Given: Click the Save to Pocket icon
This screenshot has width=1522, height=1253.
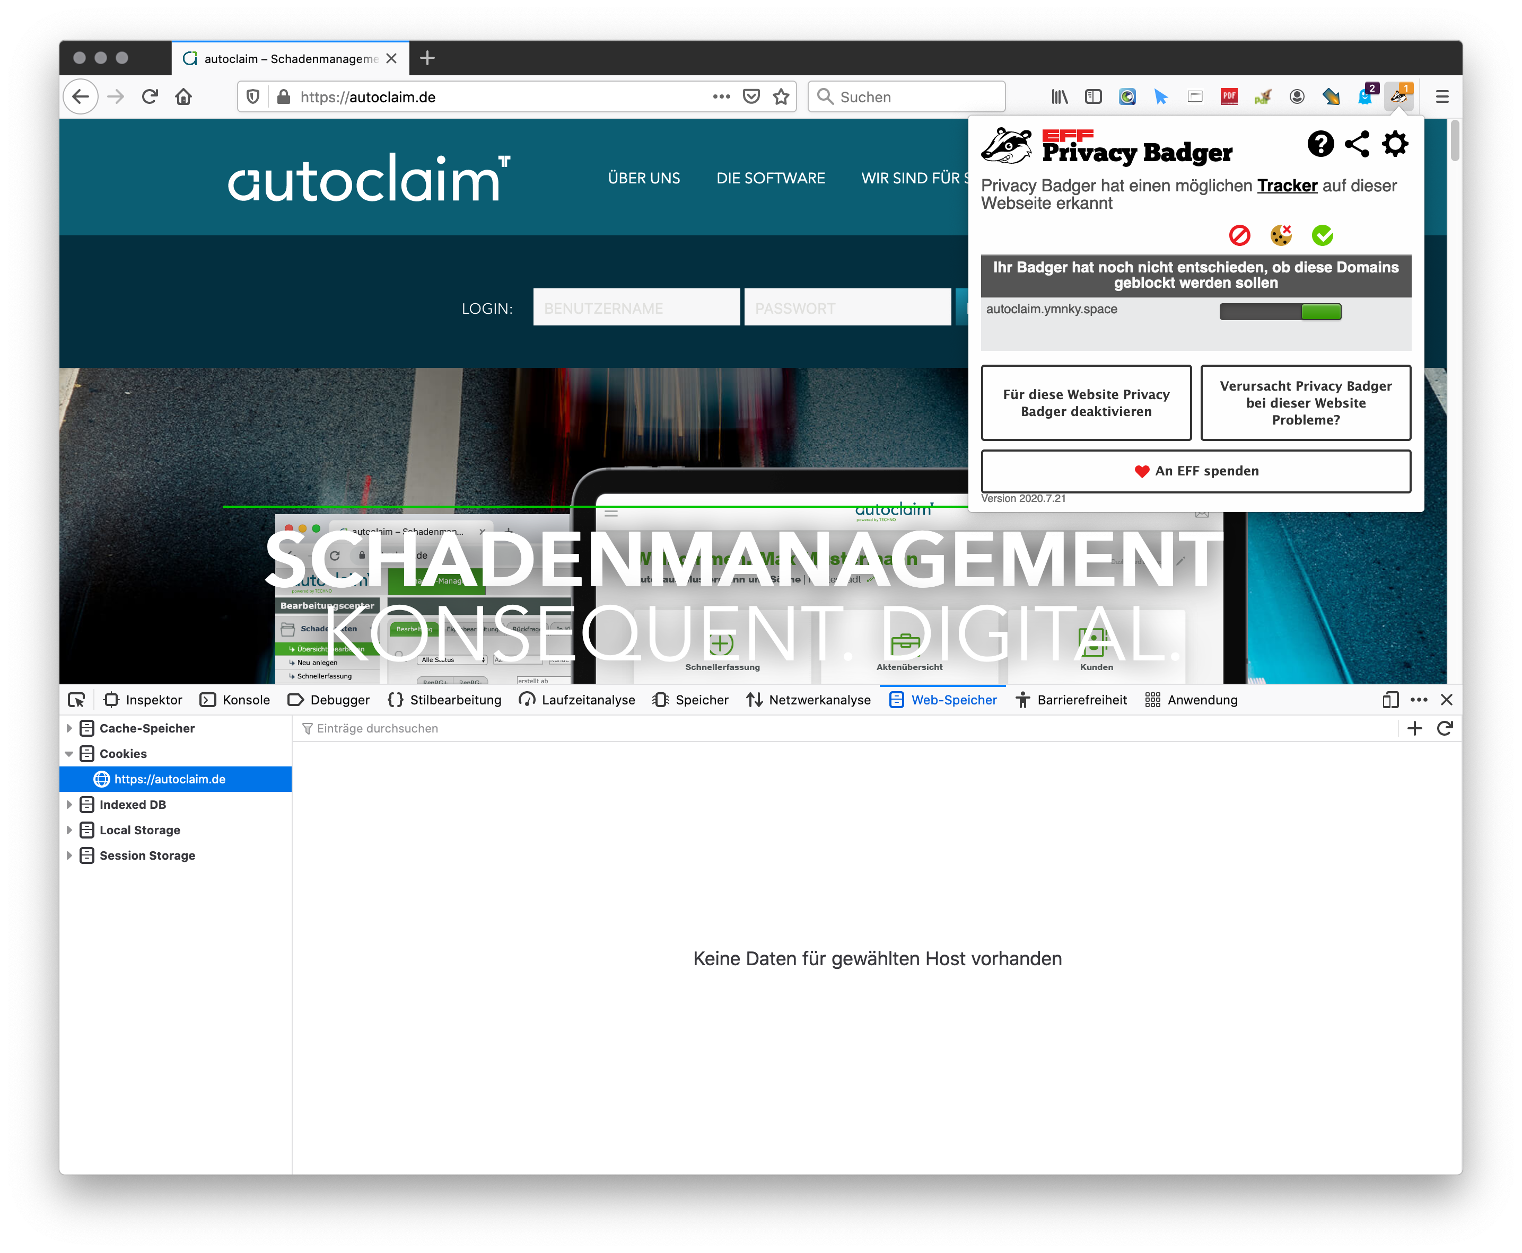Looking at the screenshot, I should point(751,96).
